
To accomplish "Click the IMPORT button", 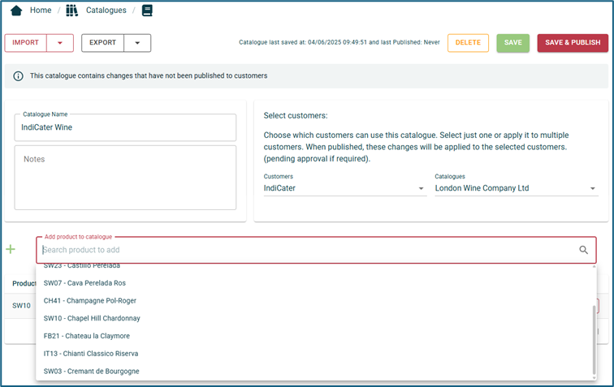I will click(x=25, y=43).
